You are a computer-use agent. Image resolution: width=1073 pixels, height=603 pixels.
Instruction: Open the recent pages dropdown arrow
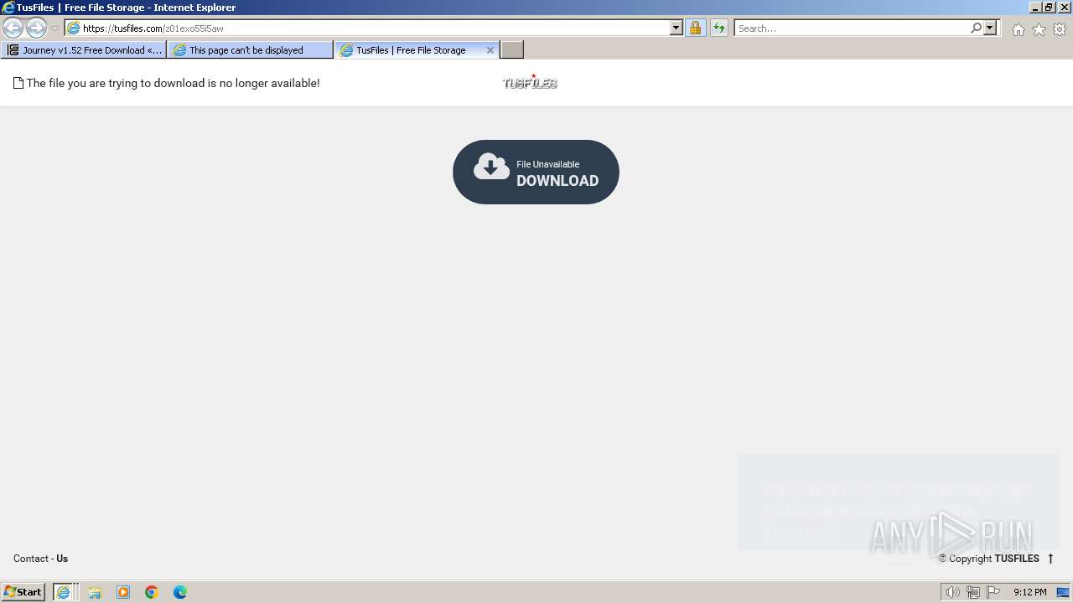point(54,28)
